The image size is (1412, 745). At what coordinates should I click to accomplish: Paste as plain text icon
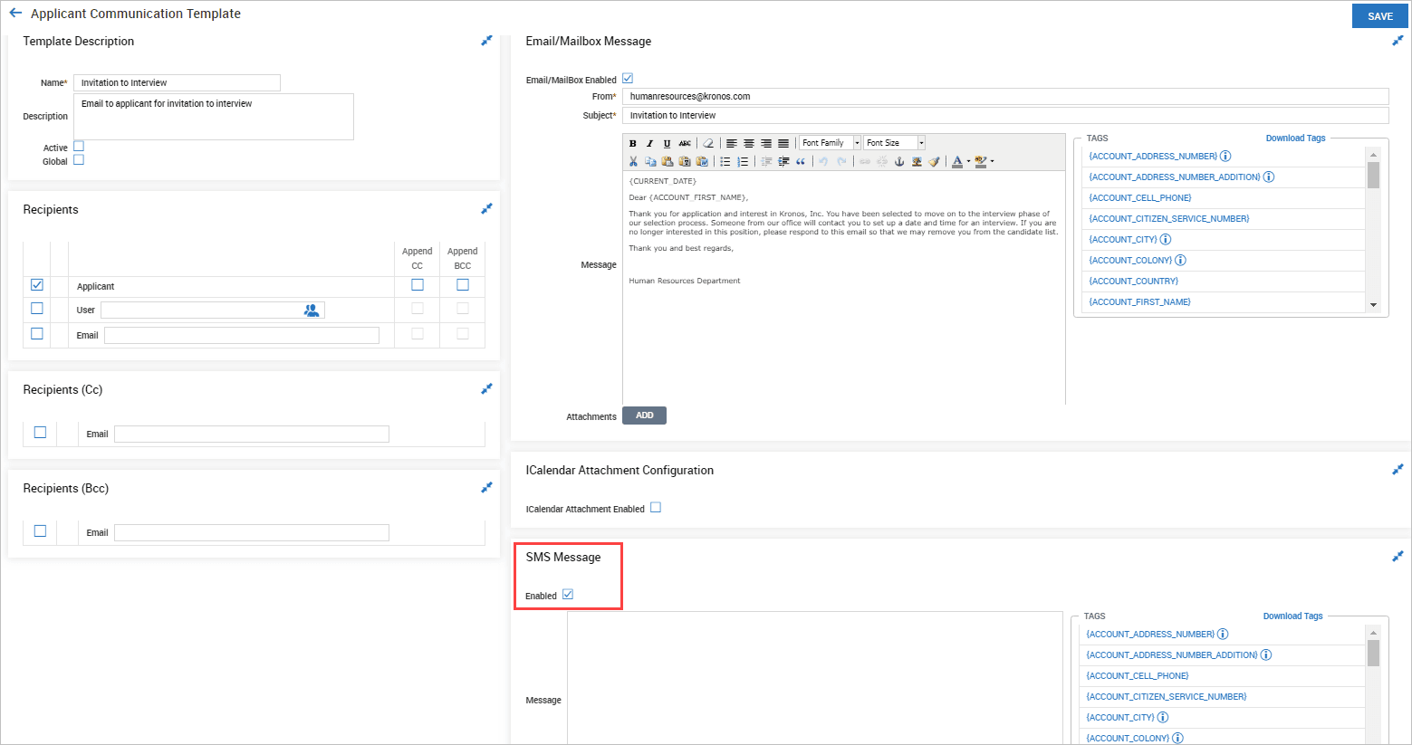685,161
